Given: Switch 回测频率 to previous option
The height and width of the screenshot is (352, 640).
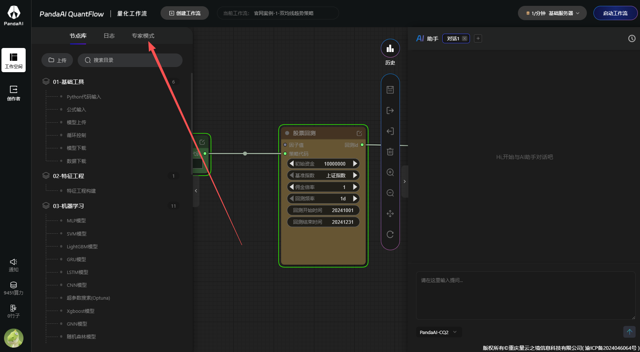Looking at the screenshot, I should point(292,199).
